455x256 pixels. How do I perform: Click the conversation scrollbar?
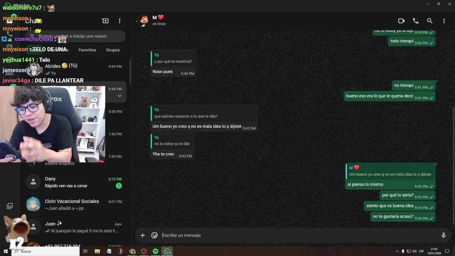(454, 165)
